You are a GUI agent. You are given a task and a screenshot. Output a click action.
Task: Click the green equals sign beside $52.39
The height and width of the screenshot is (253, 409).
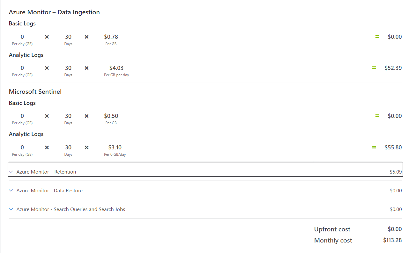point(374,68)
